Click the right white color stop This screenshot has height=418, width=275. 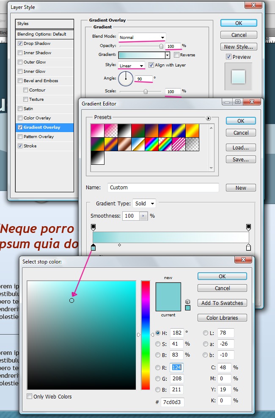tap(248, 247)
